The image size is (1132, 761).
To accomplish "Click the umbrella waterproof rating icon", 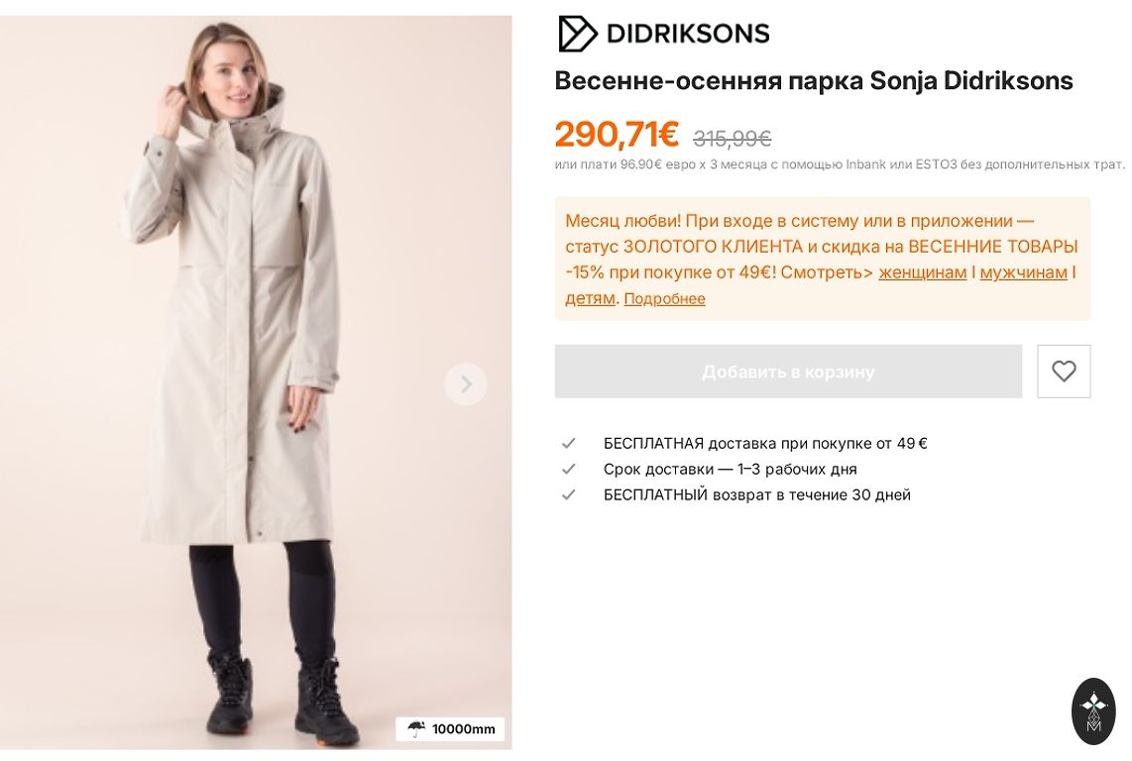I will [x=416, y=729].
